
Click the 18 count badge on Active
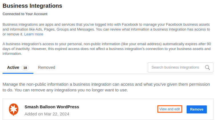(x=25, y=68)
